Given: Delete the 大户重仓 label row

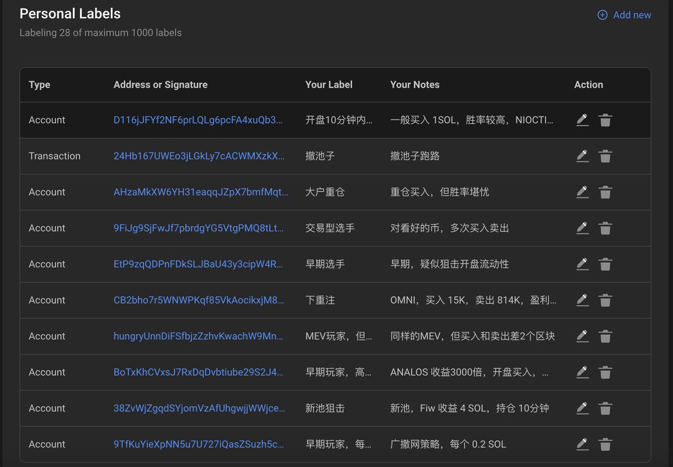Looking at the screenshot, I should (605, 192).
